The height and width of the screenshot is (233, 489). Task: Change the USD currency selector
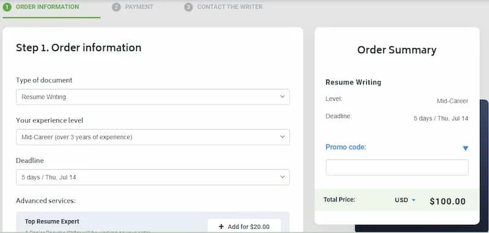click(x=405, y=200)
